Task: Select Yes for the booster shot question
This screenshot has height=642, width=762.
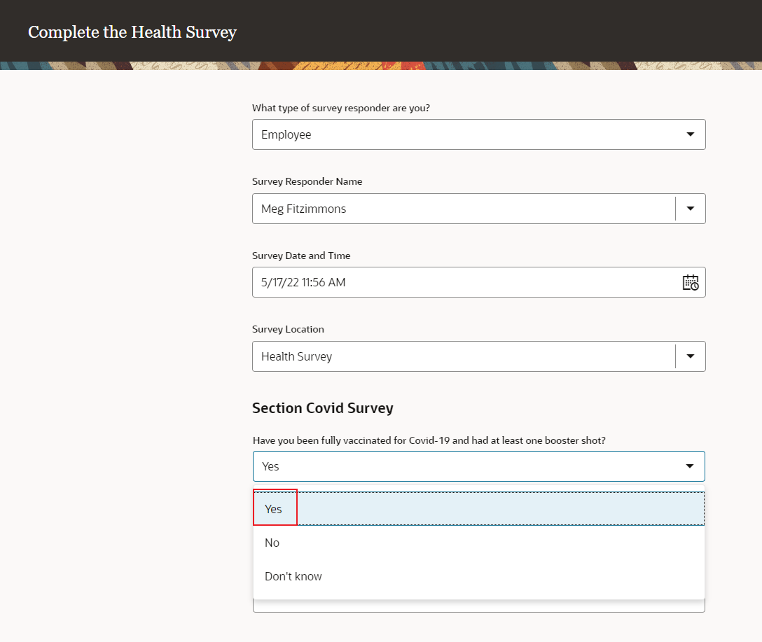Action: tap(275, 508)
